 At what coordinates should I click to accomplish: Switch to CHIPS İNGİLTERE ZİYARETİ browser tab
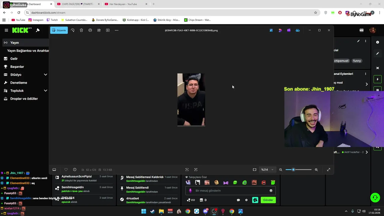[x=78, y=4]
